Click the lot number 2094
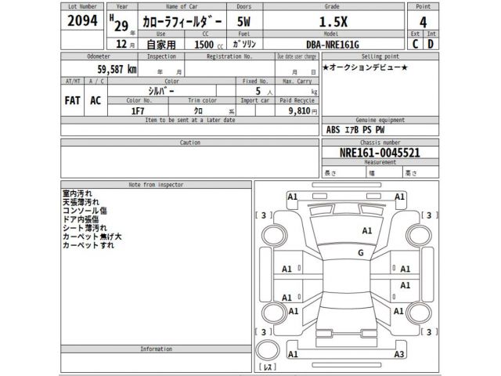 [82, 21]
